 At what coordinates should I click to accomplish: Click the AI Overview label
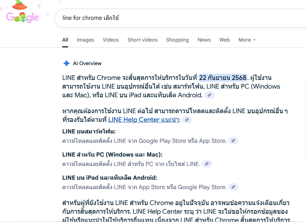point(87,63)
